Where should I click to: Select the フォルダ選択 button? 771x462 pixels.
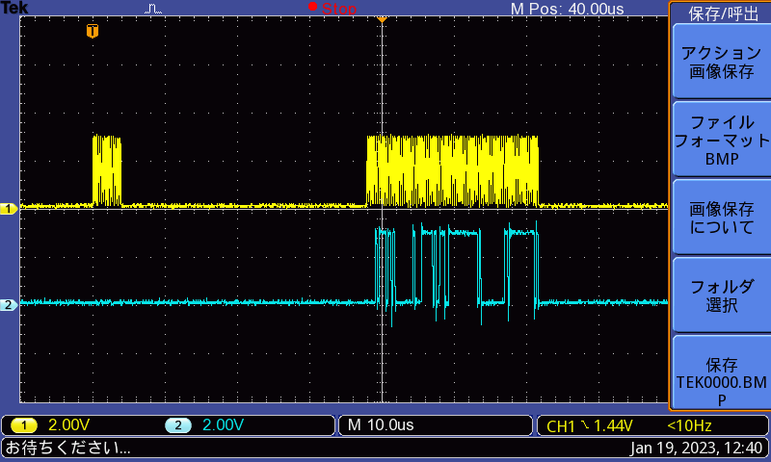coord(721,295)
